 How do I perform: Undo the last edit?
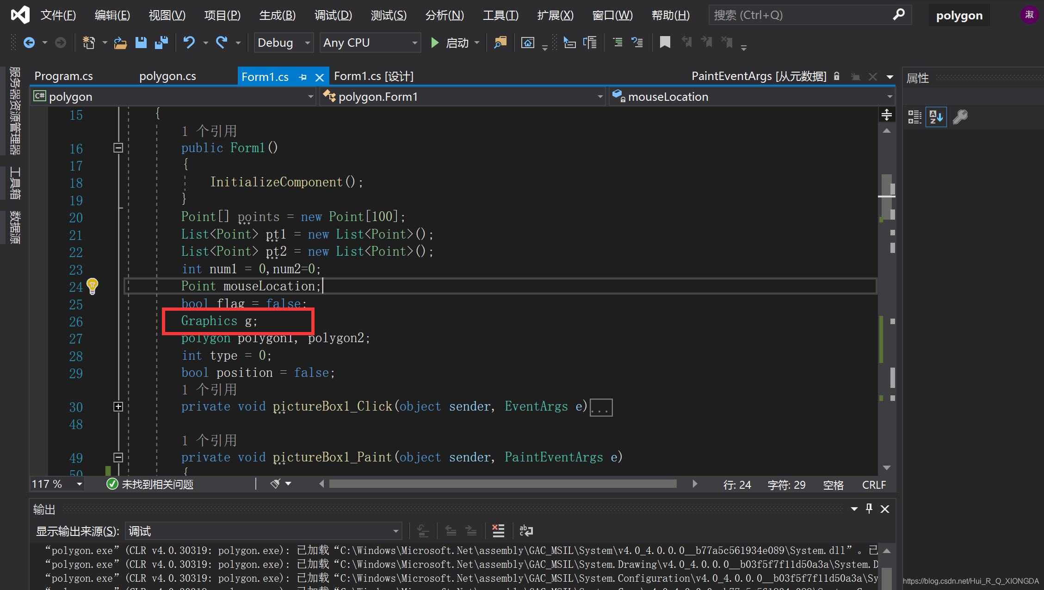point(189,43)
